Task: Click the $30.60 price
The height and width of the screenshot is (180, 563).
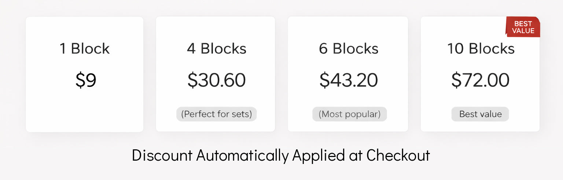Action: (216, 80)
